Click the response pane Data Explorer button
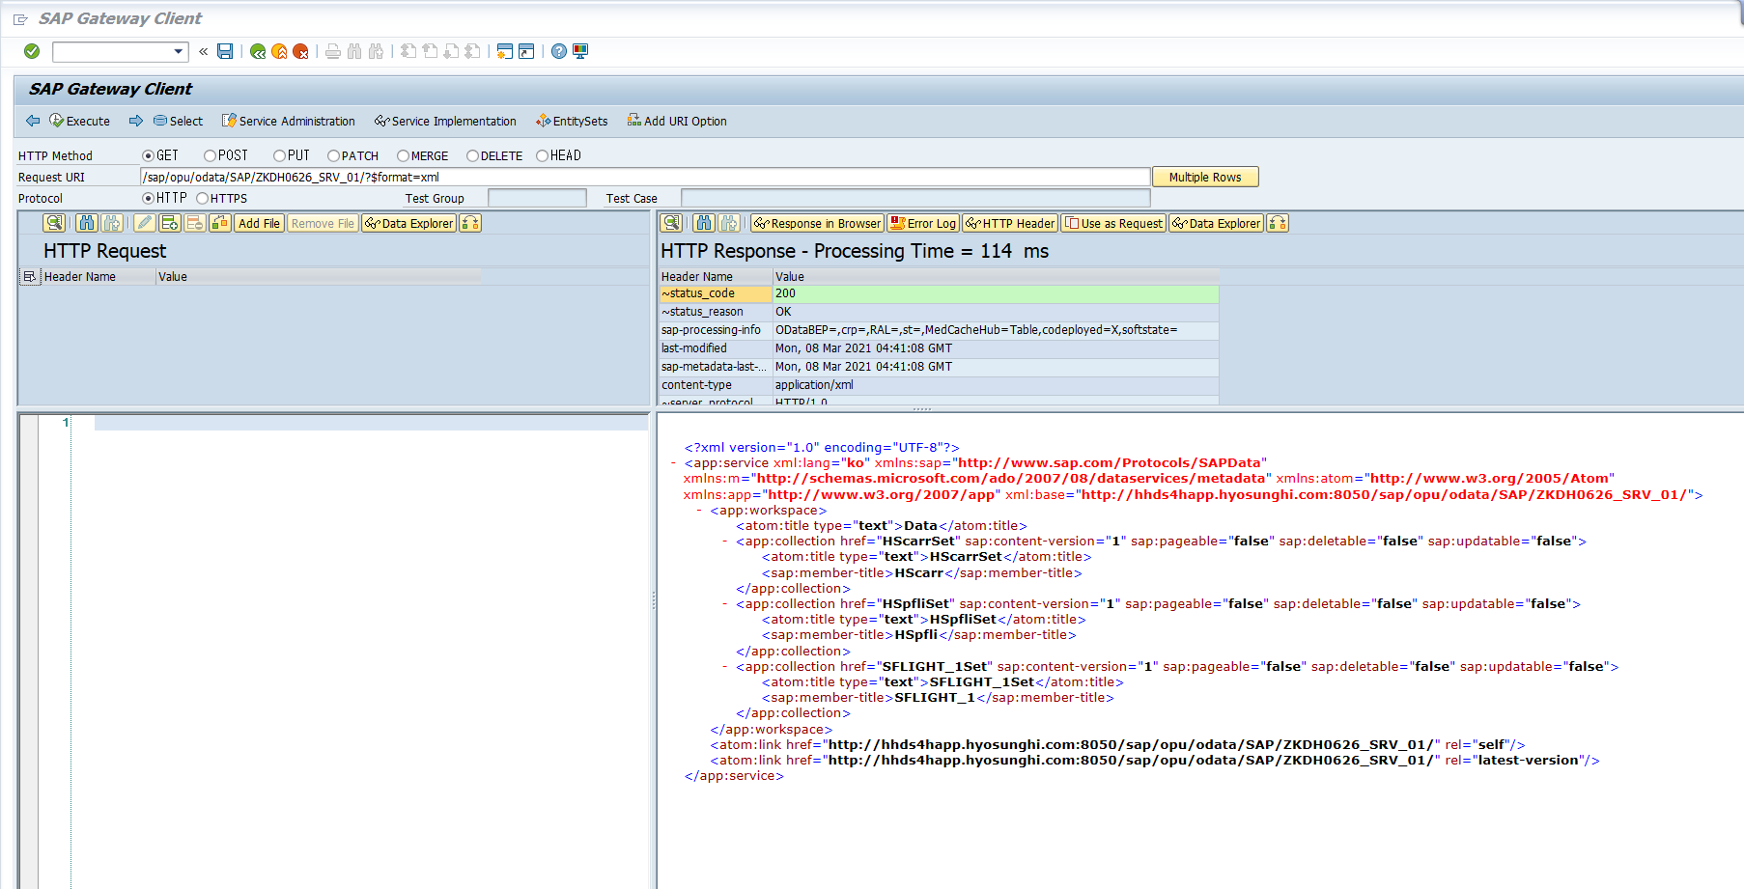 click(1217, 223)
